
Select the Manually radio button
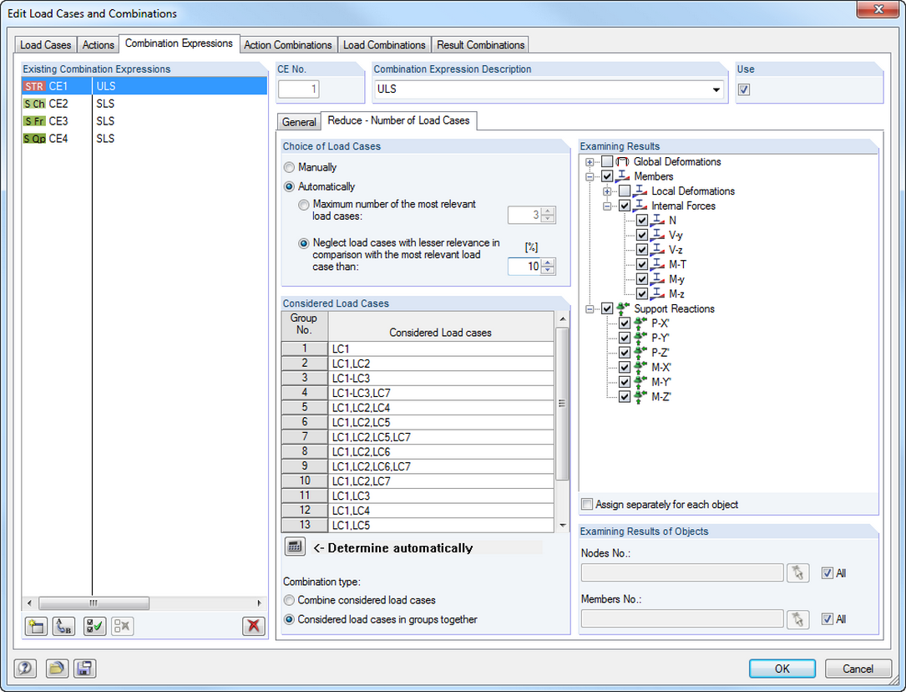289,167
